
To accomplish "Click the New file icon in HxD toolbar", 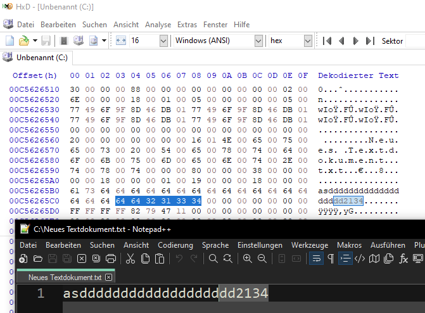I will coord(10,41).
